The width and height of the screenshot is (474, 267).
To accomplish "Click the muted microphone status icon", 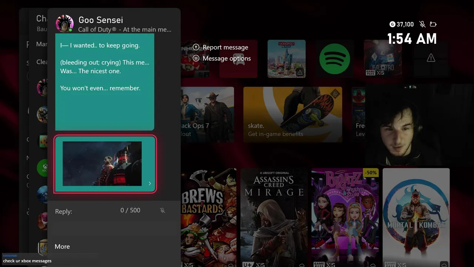I will coord(422,24).
